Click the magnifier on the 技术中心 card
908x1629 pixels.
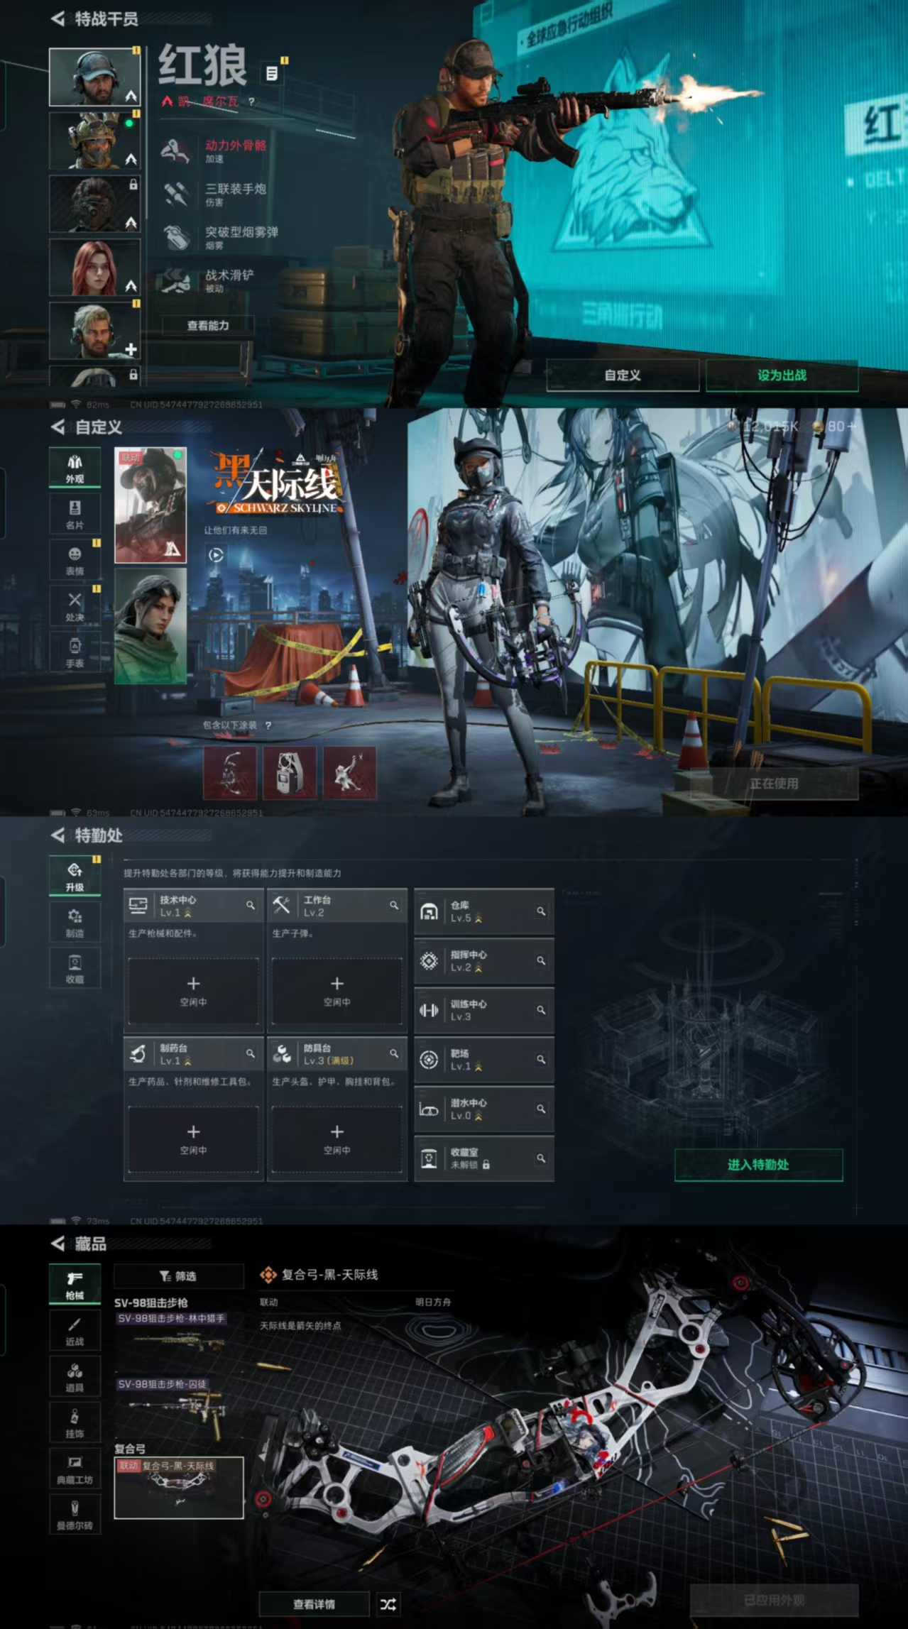pyautogui.click(x=251, y=905)
